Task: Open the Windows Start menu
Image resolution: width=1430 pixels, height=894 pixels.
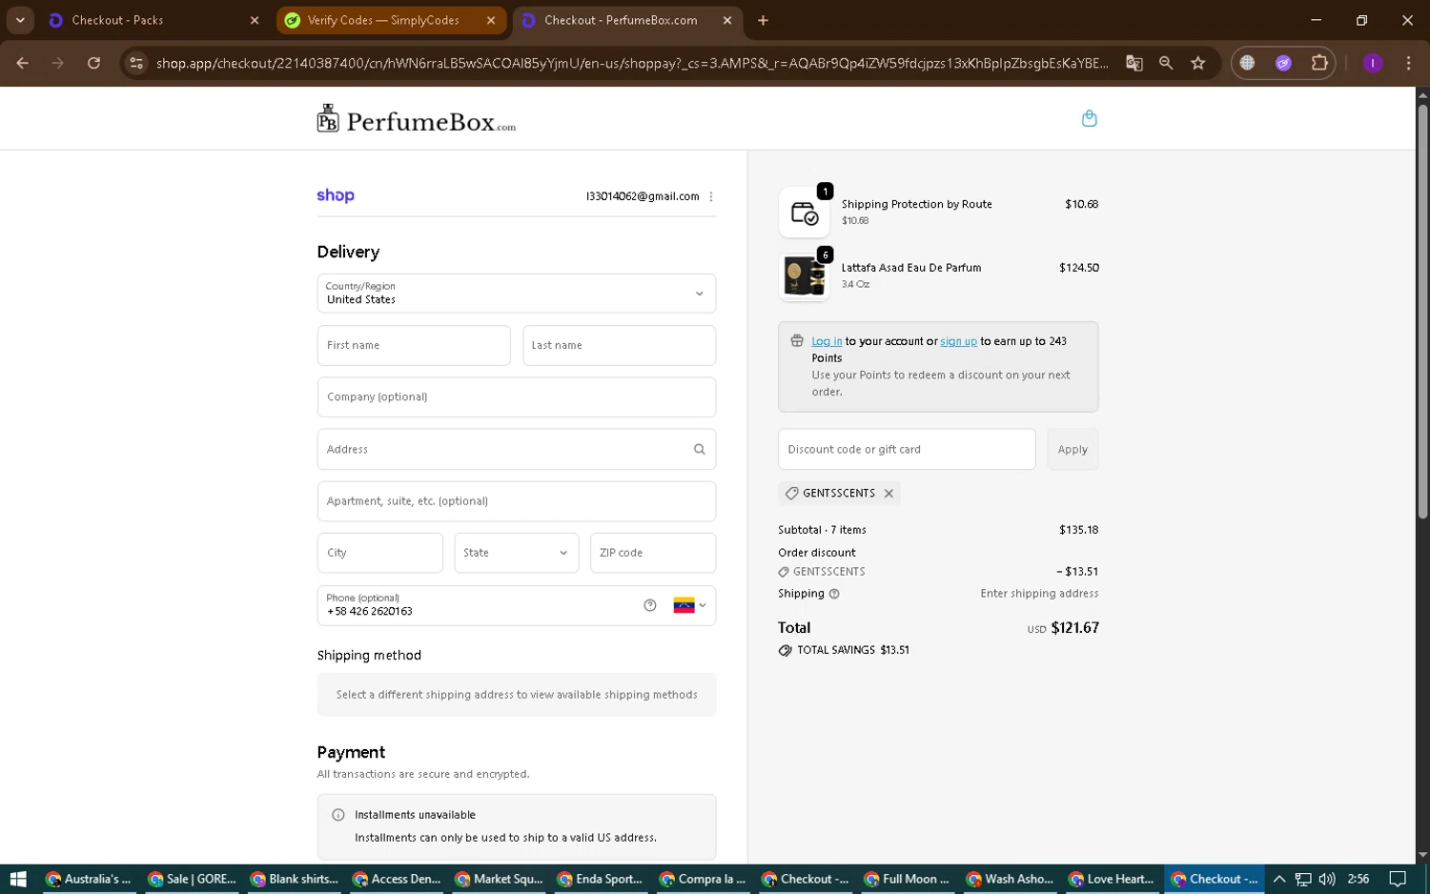Action: pyautogui.click(x=17, y=879)
